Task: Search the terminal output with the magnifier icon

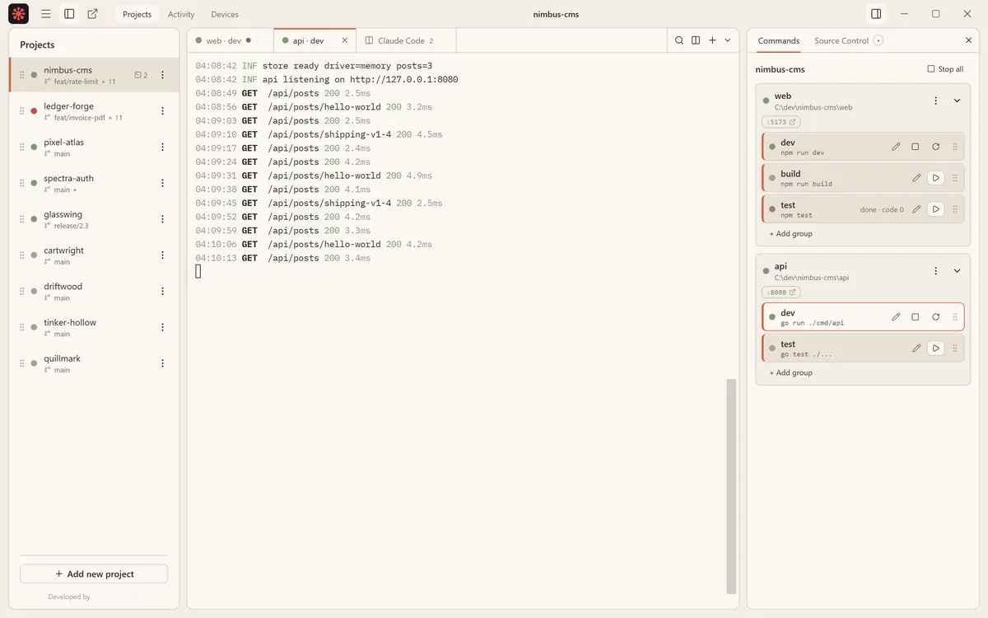Action: 679,40
